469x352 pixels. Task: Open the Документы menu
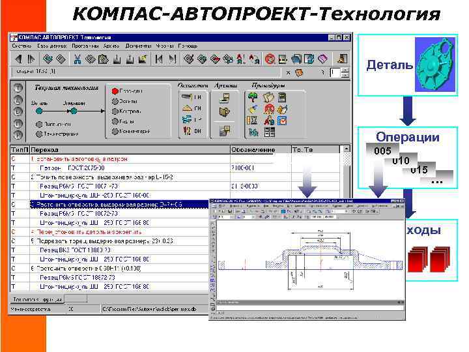coord(138,46)
